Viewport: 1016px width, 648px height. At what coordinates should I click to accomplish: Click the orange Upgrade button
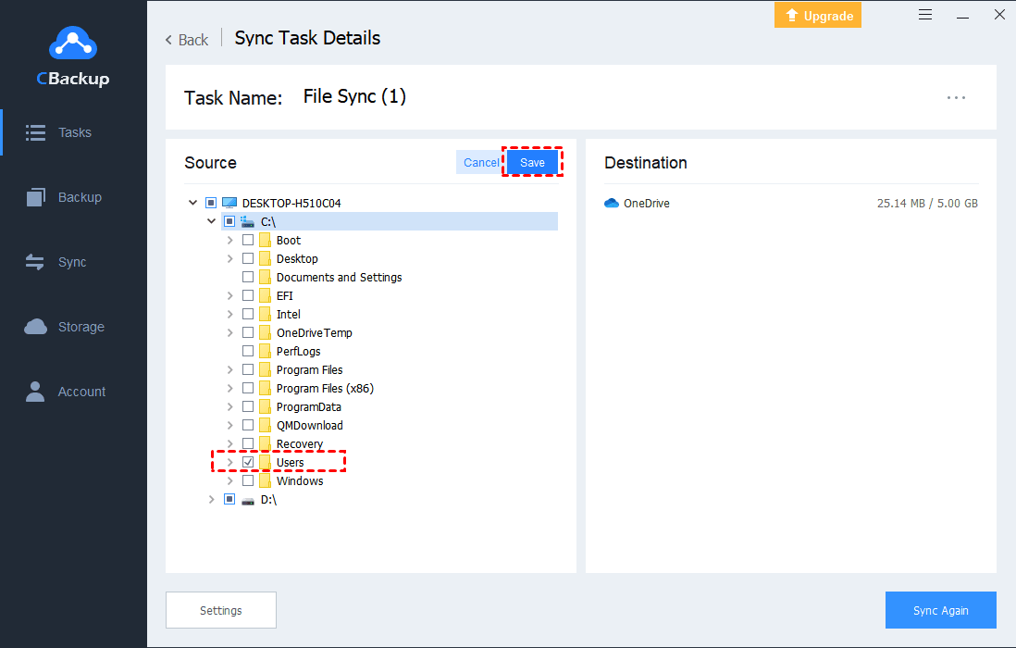click(x=818, y=15)
